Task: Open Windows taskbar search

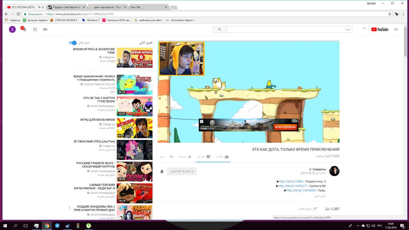Action: (x=15, y=226)
